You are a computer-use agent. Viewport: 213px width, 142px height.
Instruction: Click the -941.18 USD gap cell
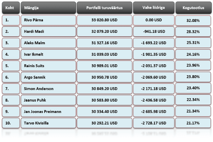click(x=153, y=32)
